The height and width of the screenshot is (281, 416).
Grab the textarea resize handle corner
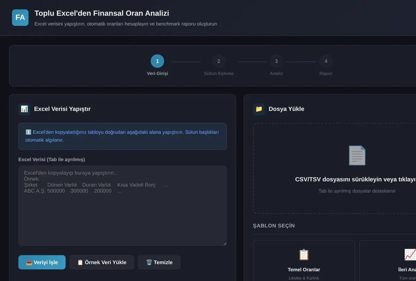[x=224, y=243]
